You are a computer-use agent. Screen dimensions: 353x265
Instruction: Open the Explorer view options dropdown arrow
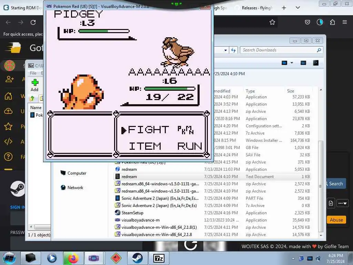pyautogui.click(x=292, y=63)
